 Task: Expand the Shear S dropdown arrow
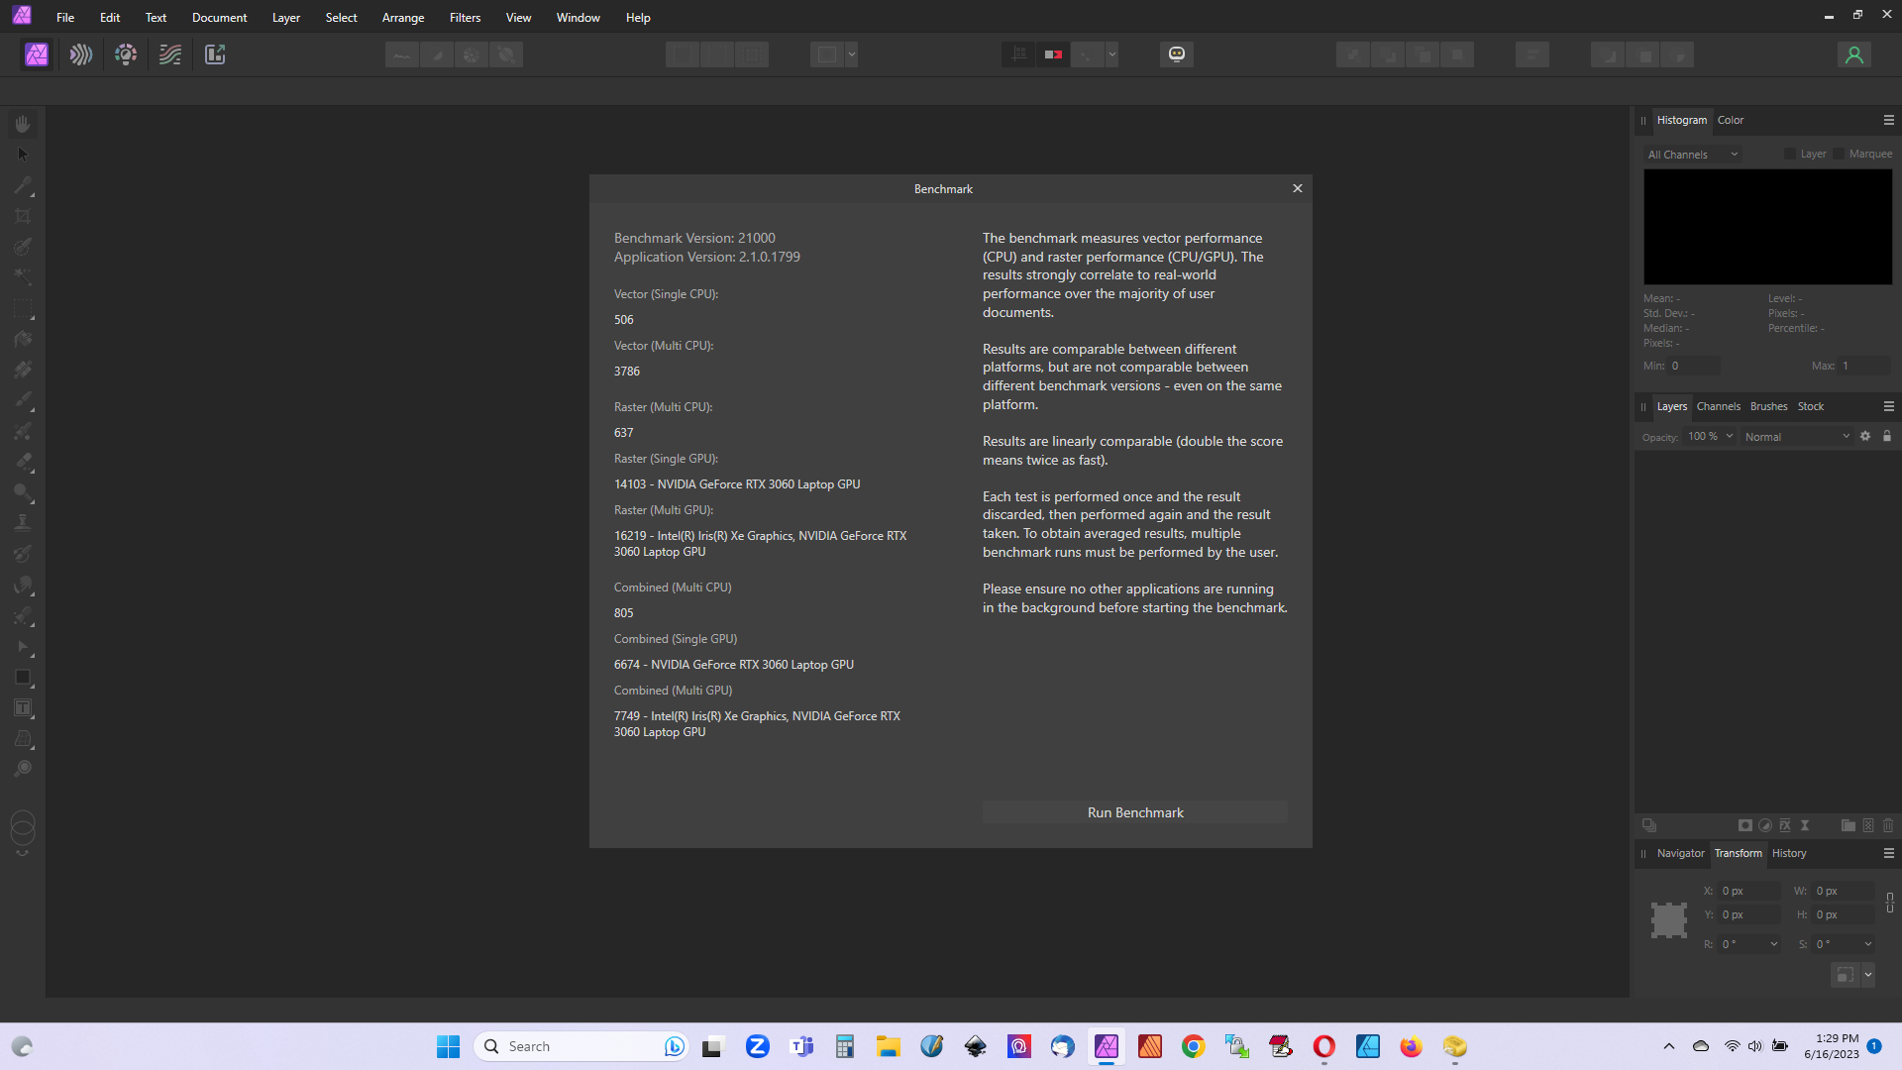point(1868,944)
